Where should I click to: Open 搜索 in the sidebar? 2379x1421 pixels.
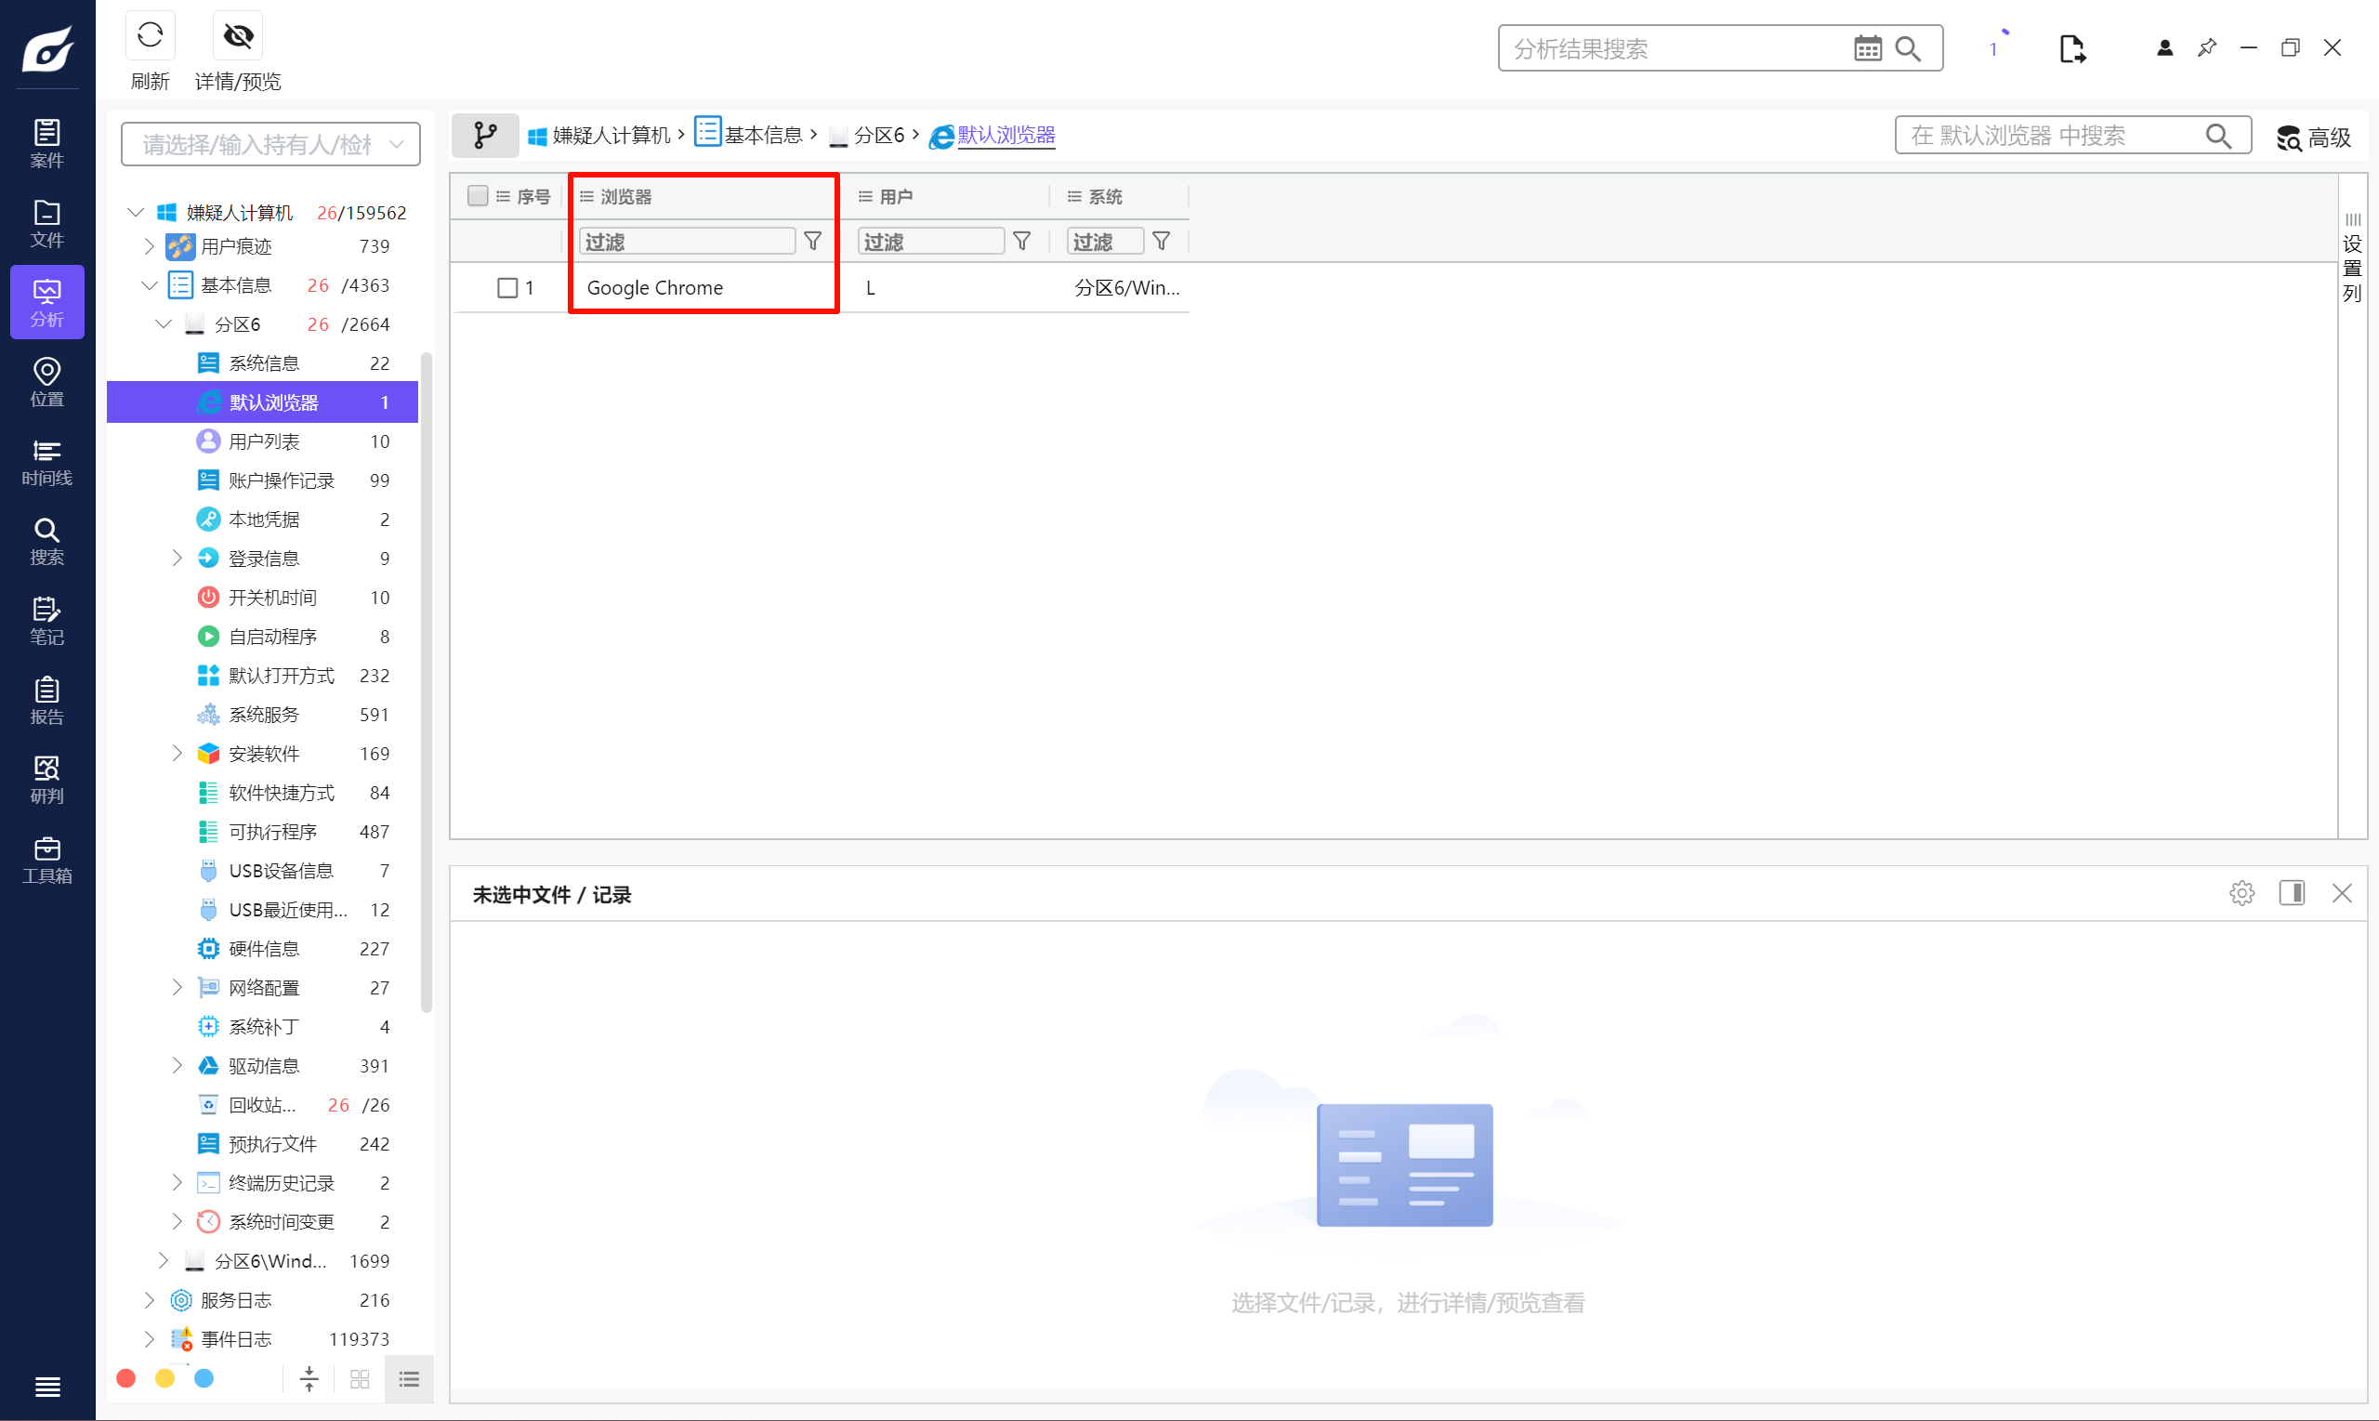click(x=46, y=541)
